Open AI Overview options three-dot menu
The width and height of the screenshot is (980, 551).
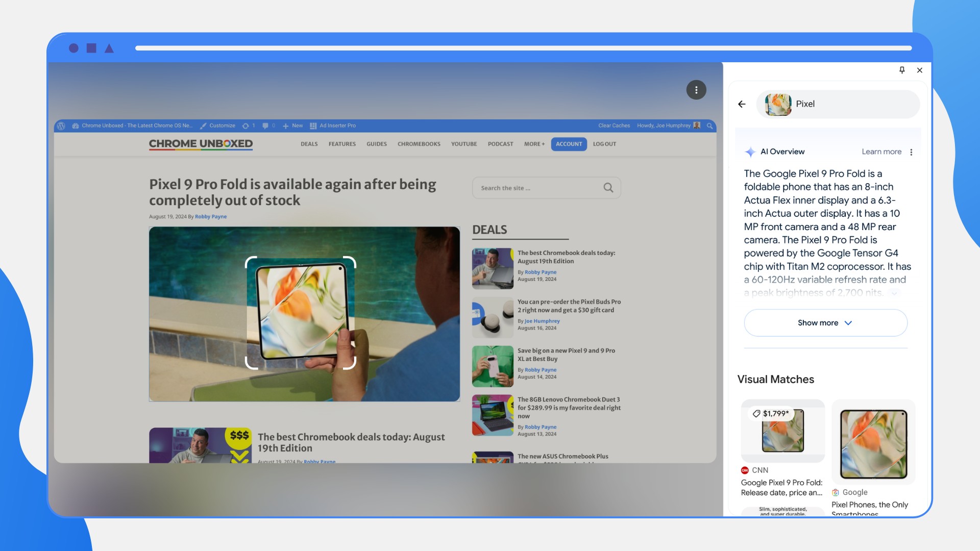(x=911, y=152)
